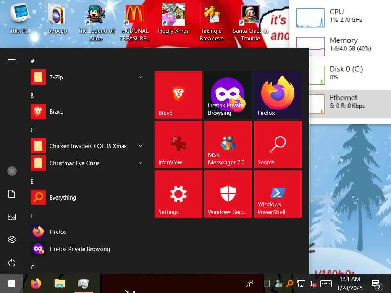Expand the Christmas Eve Crisis folder
391x293 pixels.
(141, 163)
